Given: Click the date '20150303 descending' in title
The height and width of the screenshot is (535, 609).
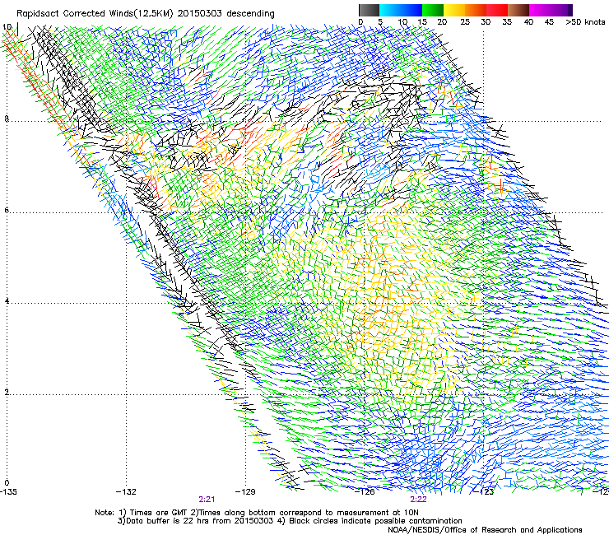Looking at the screenshot, I should [x=226, y=14].
